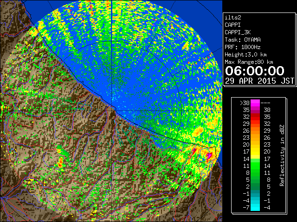Click the green 8–11 dBZ legend swatch
The height and width of the screenshot is (222, 297).
[x=255, y=173]
